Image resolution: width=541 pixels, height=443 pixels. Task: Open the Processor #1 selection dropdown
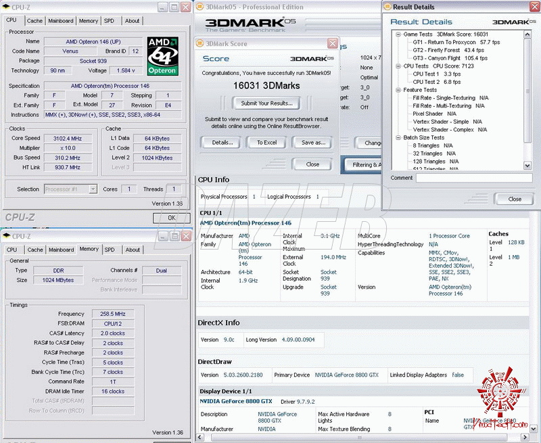point(93,189)
